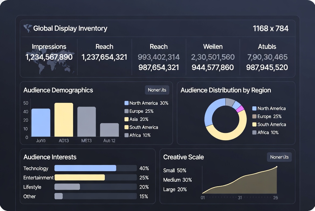Toggle the Nonerits control in Creative Scale
This screenshot has height=211, width=315.
pyautogui.click(x=279, y=157)
